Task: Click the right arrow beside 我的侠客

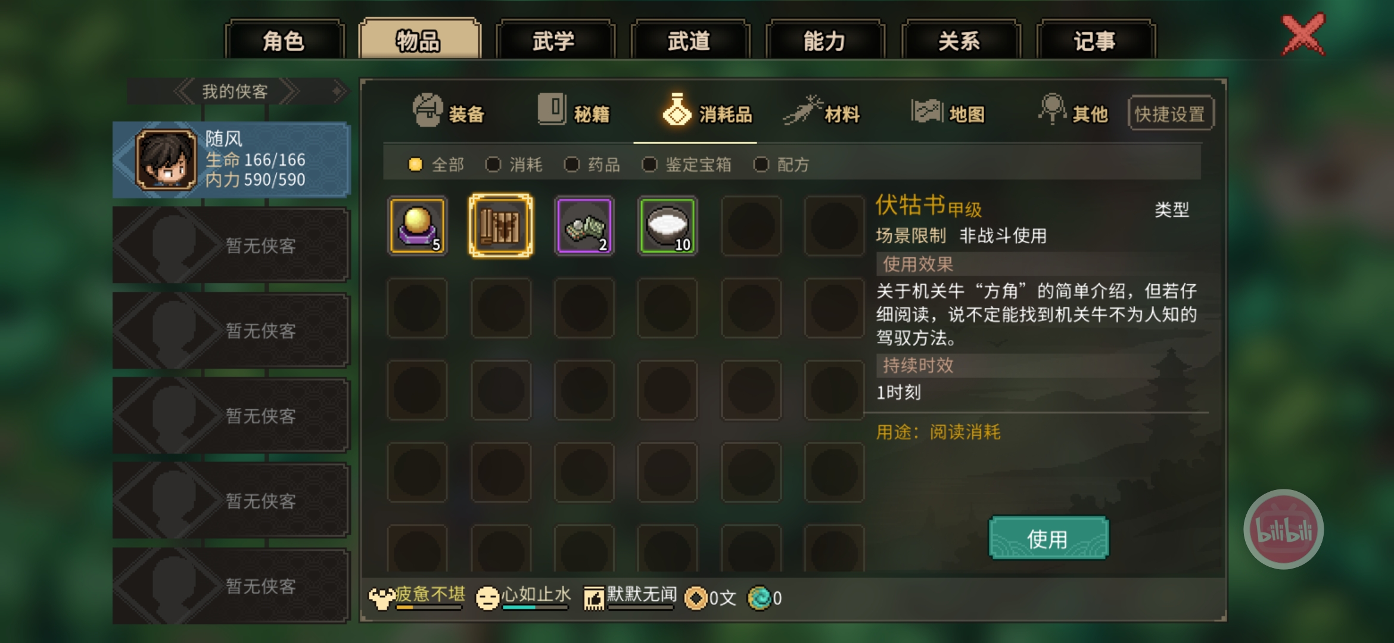Action: point(290,92)
